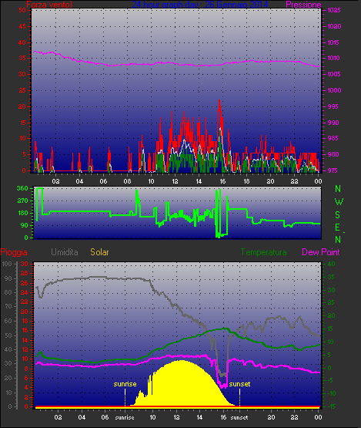This screenshot has height=428, width=361.
Task: Click hour 18 on wind chart time axis
Action: [246, 181]
